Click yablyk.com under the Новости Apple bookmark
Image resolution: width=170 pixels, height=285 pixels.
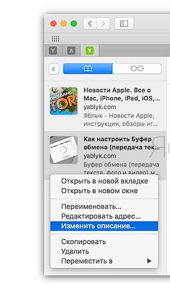pos(100,107)
